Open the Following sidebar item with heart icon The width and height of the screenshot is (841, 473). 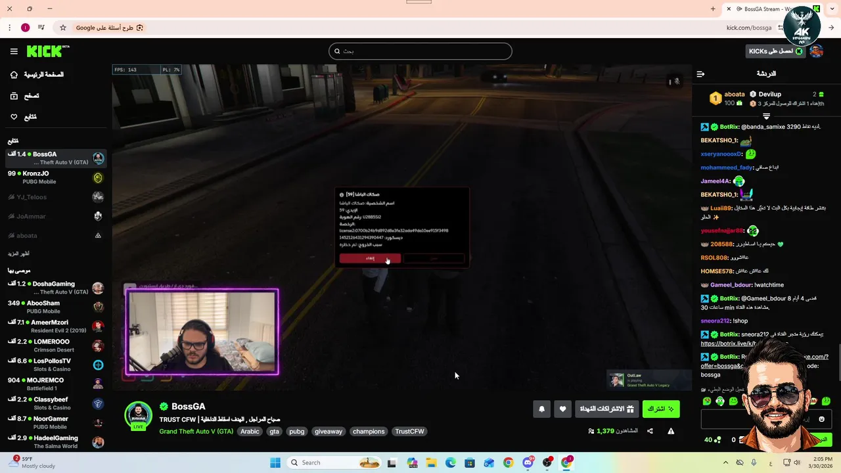click(x=23, y=117)
